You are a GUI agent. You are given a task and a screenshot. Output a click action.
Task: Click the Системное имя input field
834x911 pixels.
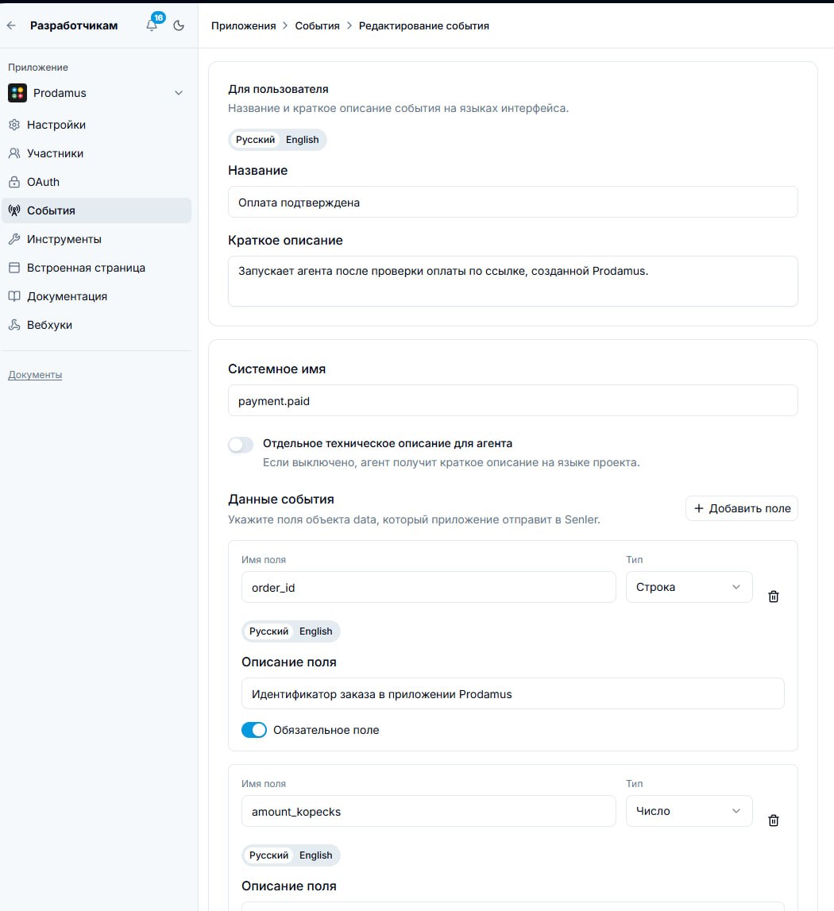pyautogui.click(x=512, y=401)
